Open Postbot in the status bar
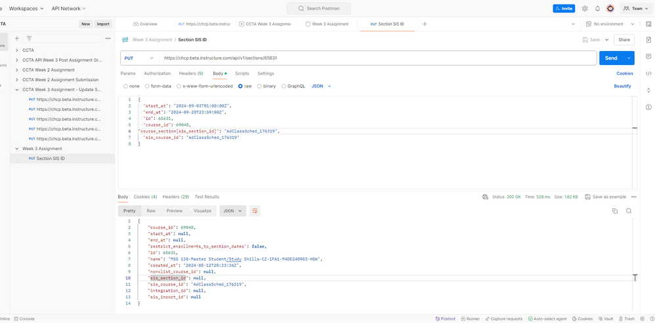The width and height of the screenshot is (655, 323). pos(445,319)
